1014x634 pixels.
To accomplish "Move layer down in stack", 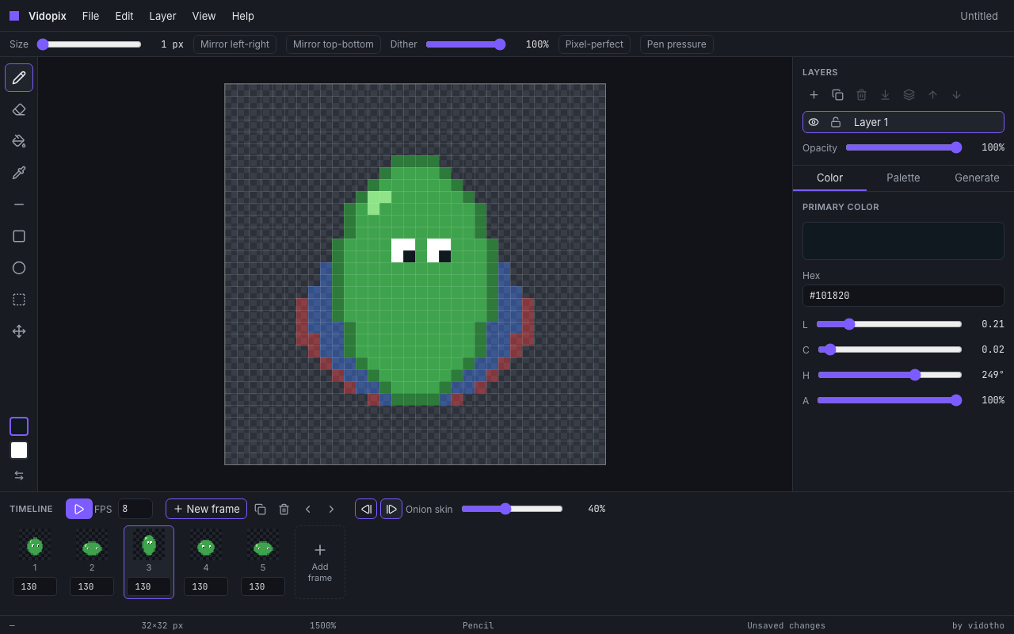I will pos(956,95).
